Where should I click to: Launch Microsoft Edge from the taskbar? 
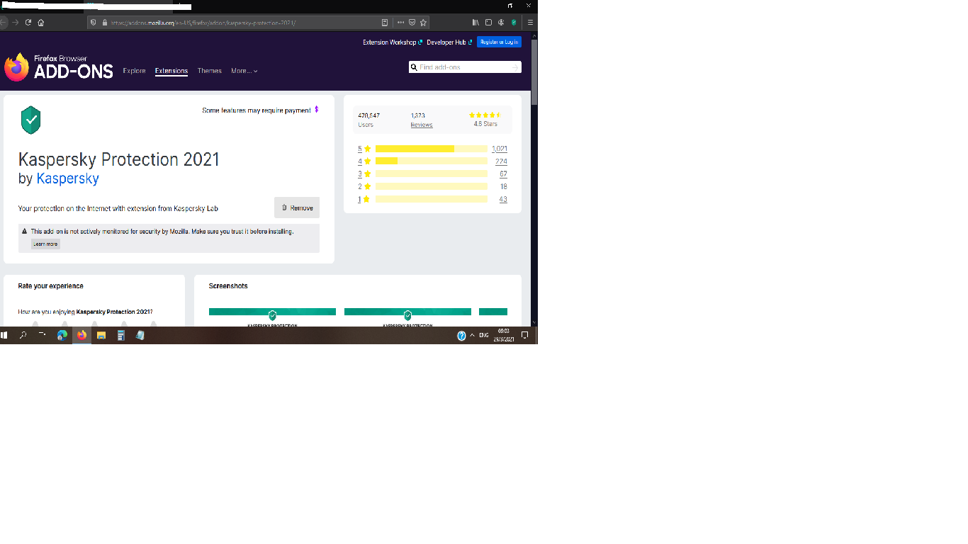click(62, 335)
